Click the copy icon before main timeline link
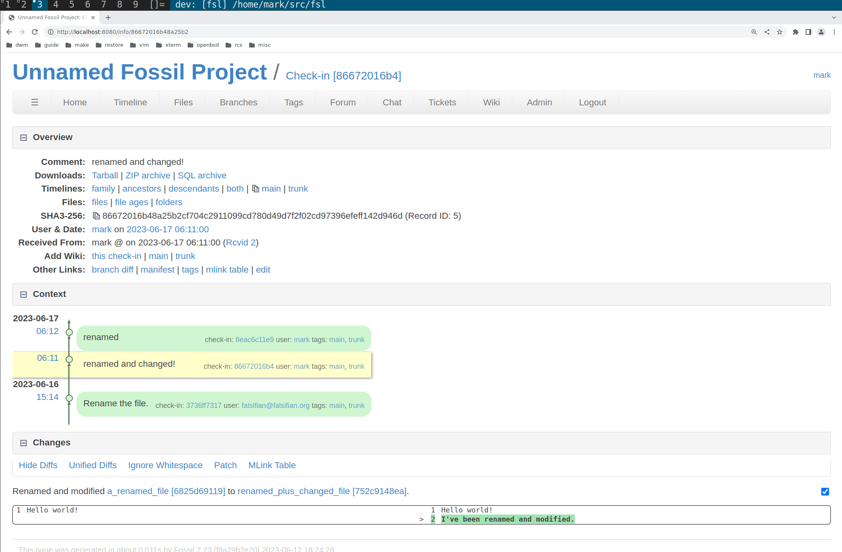842x552 pixels. coord(256,189)
